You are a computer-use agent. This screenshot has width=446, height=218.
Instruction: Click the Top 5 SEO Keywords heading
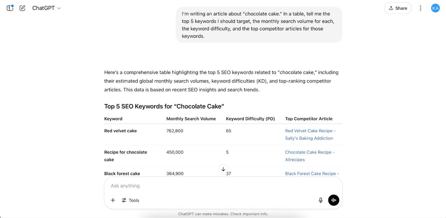point(164,106)
